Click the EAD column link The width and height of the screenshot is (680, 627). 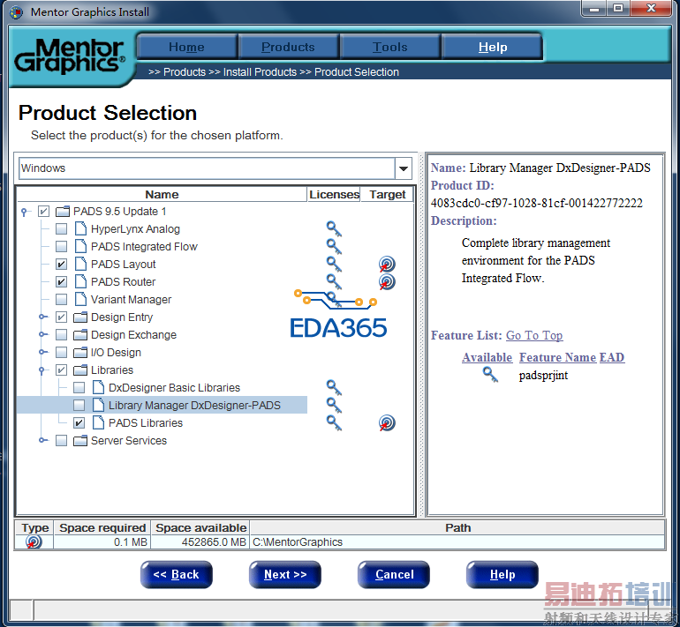point(612,358)
